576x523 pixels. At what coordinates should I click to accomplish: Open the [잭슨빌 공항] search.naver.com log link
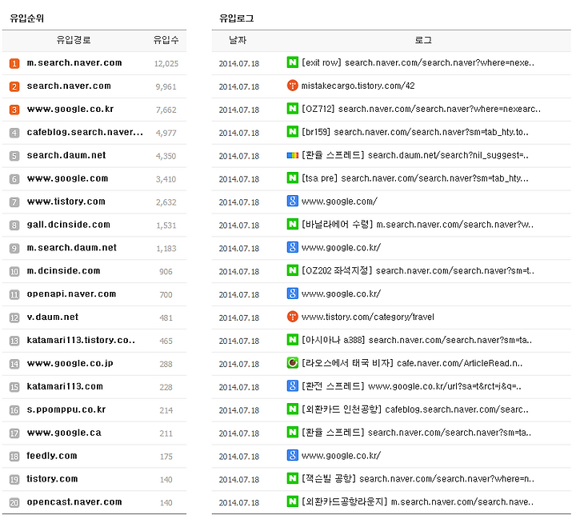point(418,479)
